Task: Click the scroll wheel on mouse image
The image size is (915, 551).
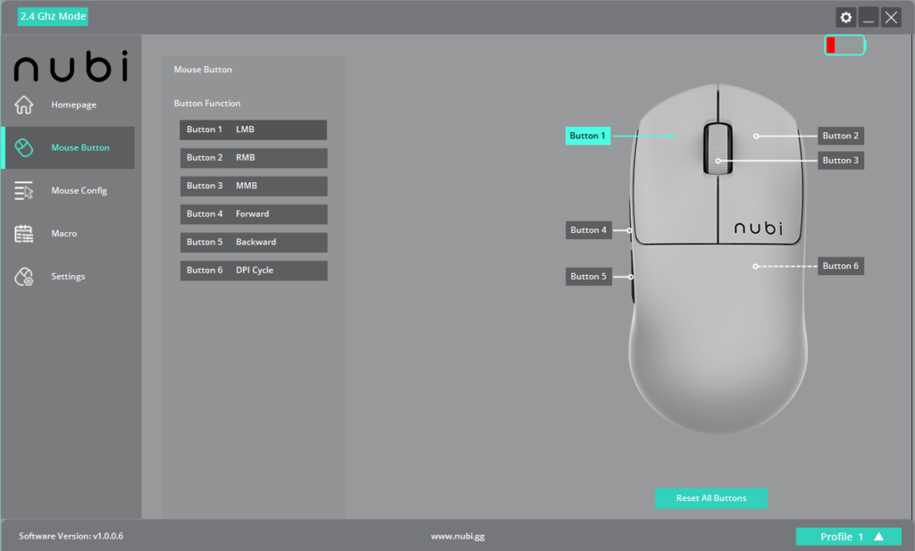Action: tap(718, 148)
